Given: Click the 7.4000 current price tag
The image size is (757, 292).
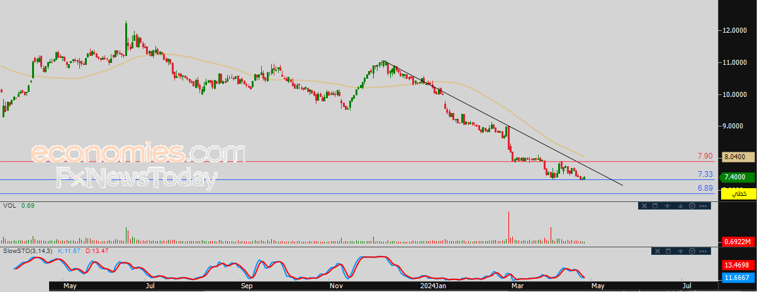Looking at the screenshot, I should [737, 177].
